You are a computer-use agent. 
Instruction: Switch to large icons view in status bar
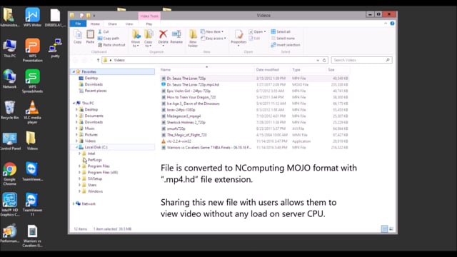point(391,229)
